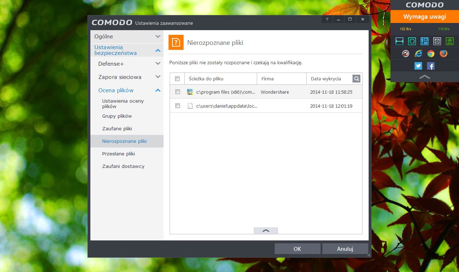
Task: Click the search magnifier in the table header
Action: [x=356, y=79]
